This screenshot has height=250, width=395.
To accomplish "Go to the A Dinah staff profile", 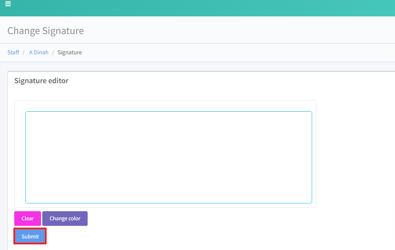I will pyautogui.click(x=38, y=52).
